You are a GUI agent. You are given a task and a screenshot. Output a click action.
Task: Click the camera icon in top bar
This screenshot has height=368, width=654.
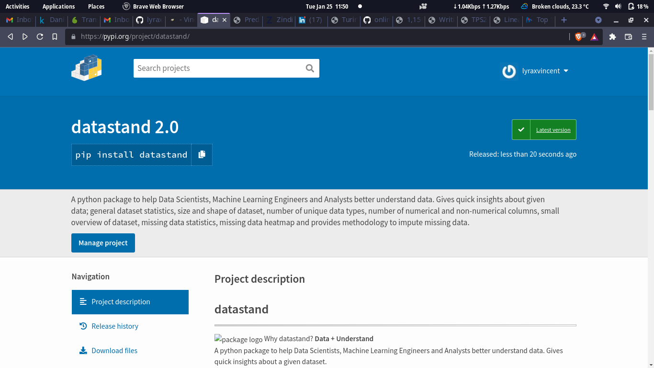coord(423,6)
